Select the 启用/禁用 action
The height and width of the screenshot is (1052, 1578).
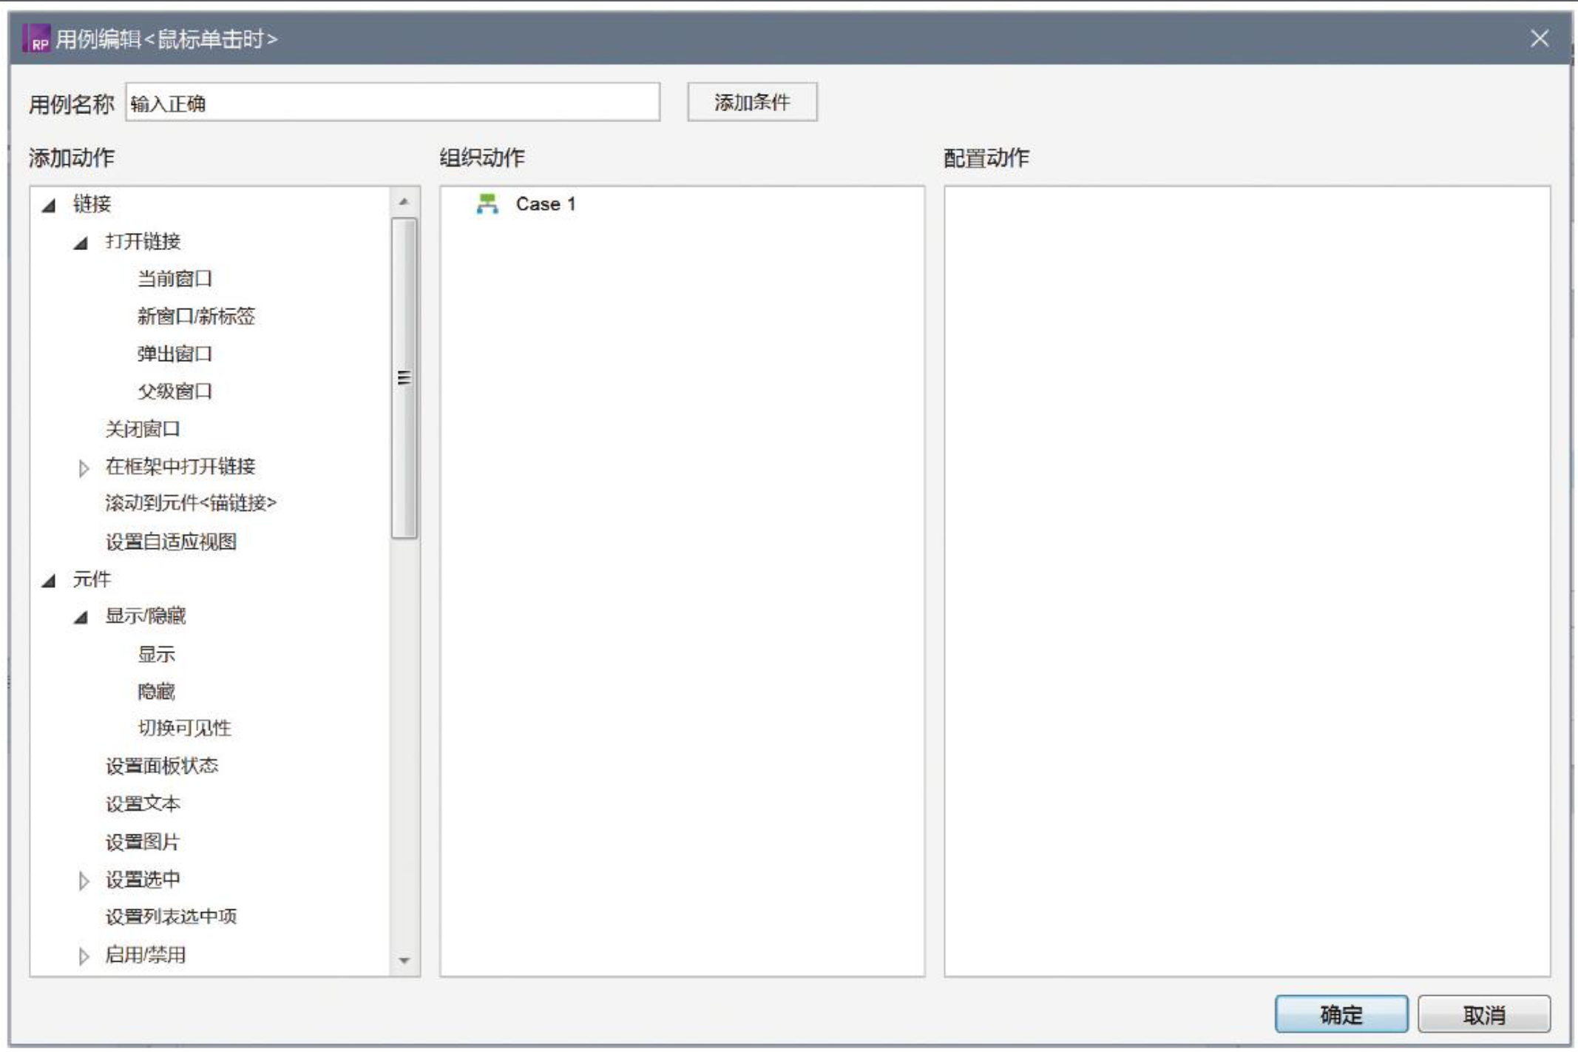145,955
